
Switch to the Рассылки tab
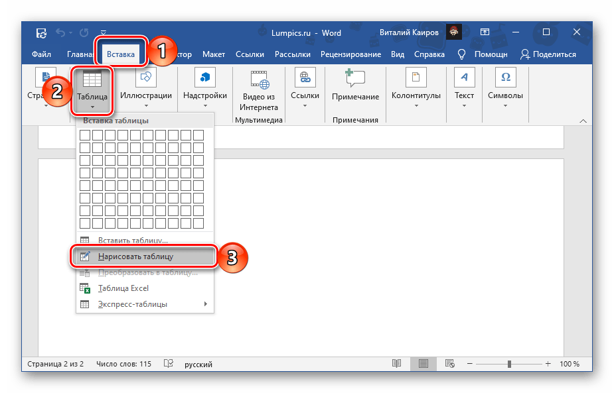coord(293,54)
